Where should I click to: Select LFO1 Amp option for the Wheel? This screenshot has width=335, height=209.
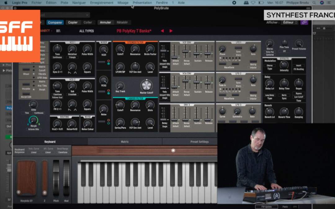tap(42, 78)
